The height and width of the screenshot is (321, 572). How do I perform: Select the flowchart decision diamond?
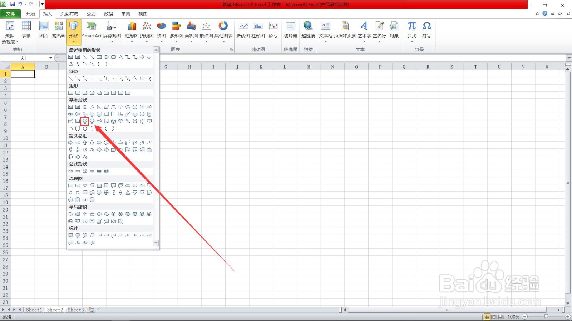[85, 185]
